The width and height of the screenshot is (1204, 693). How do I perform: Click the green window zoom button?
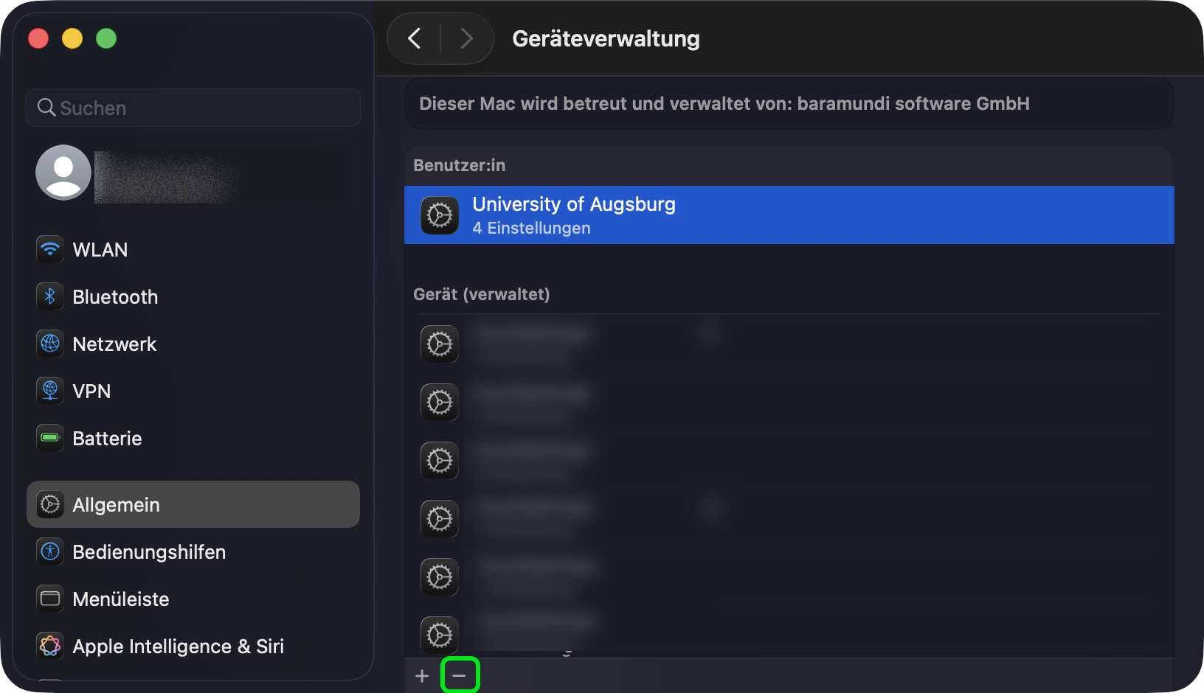(x=106, y=38)
